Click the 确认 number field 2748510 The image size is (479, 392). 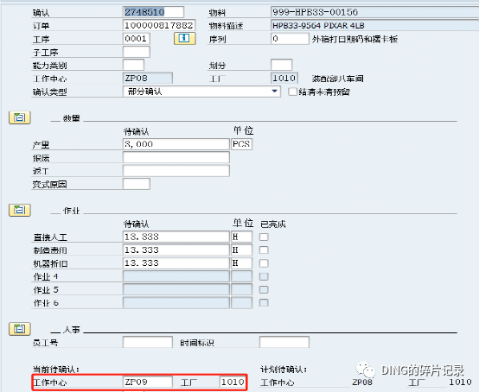point(153,12)
